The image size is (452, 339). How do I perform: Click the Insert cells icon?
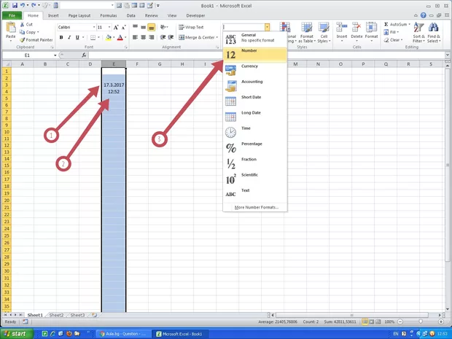pos(342,28)
